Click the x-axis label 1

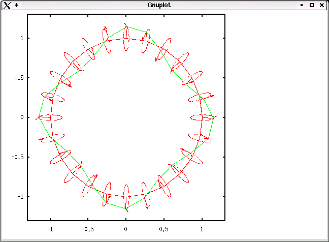click(202, 229)
